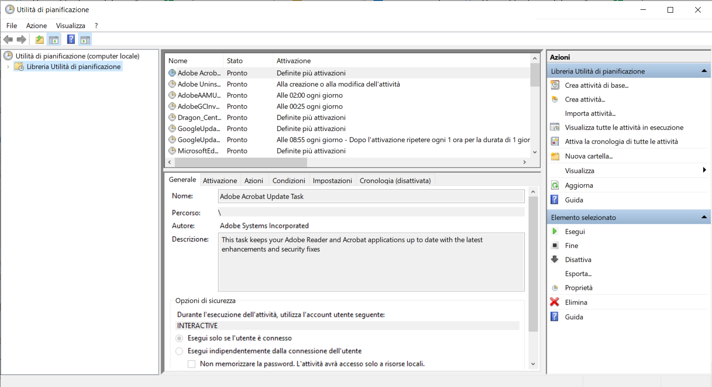Select the AdobeAAMU... task row
The width and height of the screenshot is (712, 387).
pyautogui.click(x=348, y=95)
